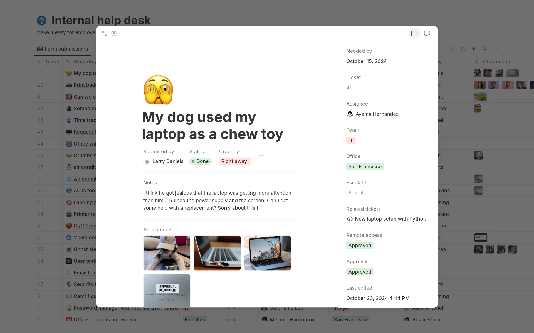Open serial number label attachment photo
This screenshot has height=333, width=534.
167,291
